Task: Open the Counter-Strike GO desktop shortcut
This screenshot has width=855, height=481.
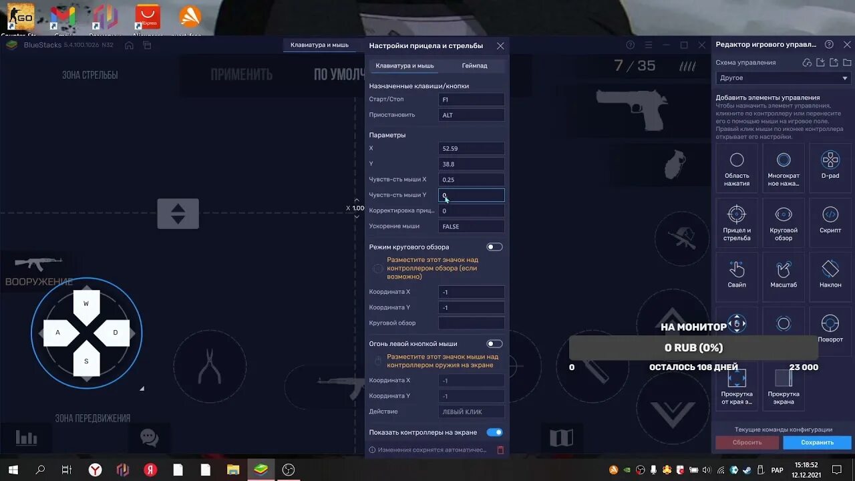Action: 19,20
